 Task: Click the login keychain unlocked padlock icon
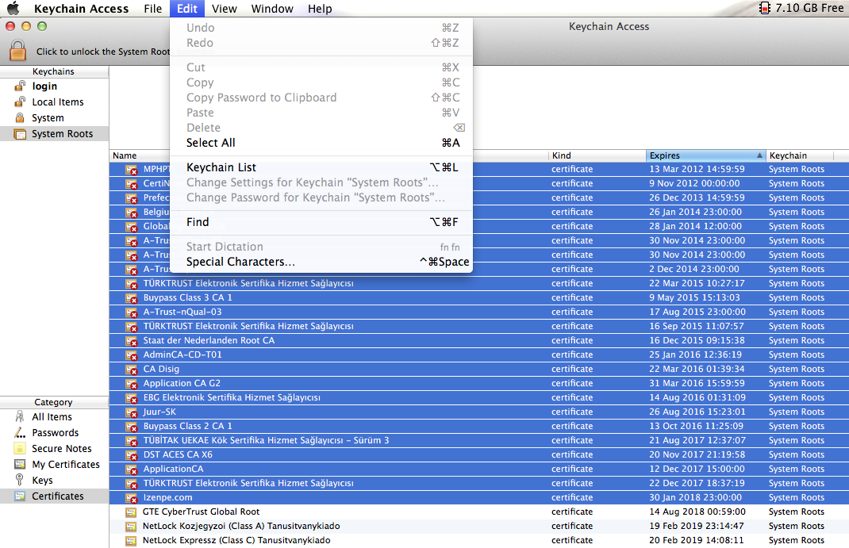pos(20,86)
